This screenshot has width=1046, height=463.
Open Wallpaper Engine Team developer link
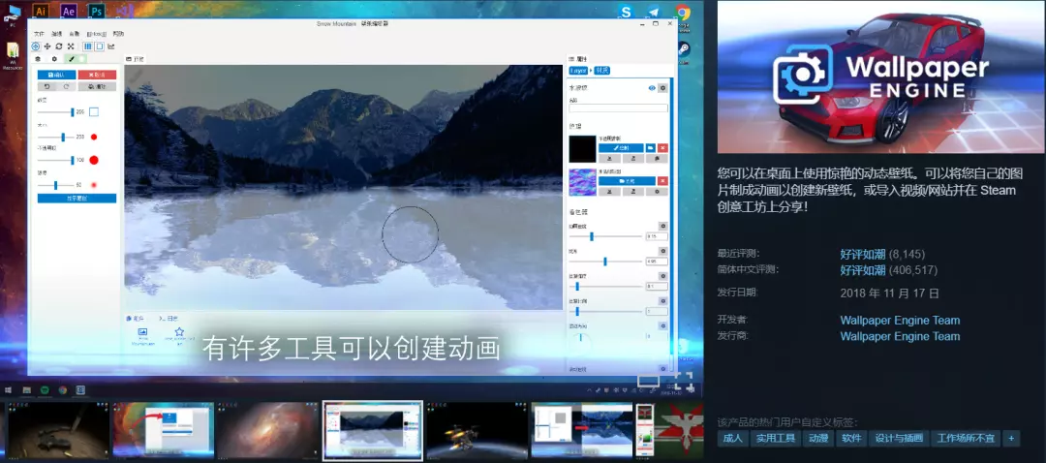tap(900, 321)
